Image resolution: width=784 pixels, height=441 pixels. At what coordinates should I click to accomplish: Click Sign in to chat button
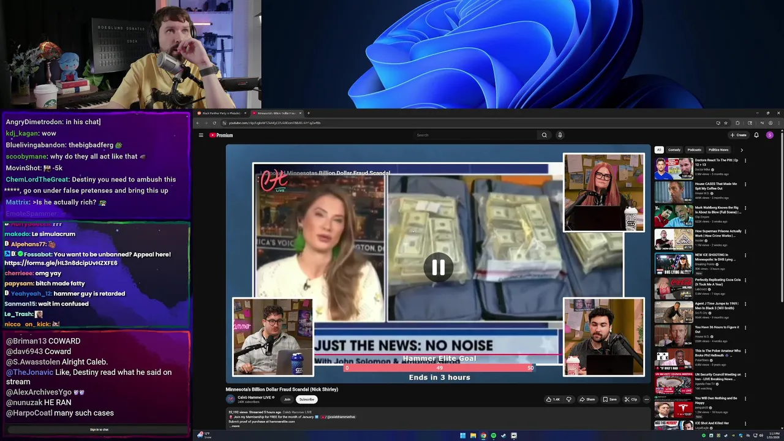click(99, 430)
